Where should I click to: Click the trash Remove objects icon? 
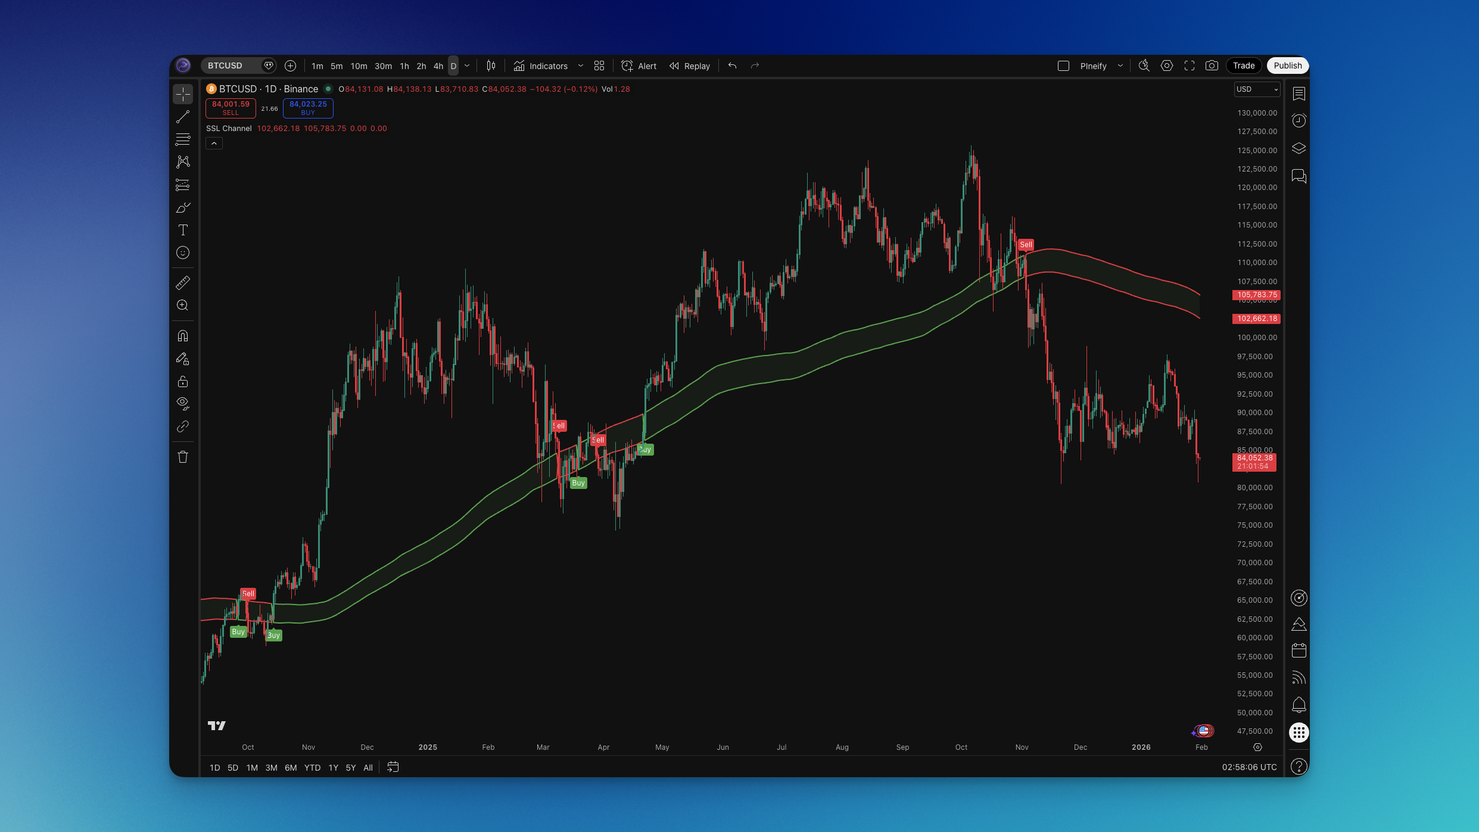[183, 457]
